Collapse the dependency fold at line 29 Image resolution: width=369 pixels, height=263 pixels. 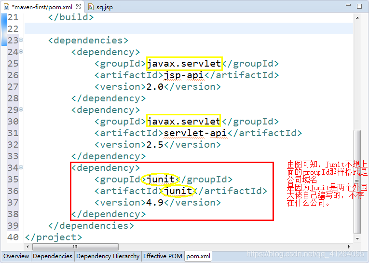(x=21, y=109)
